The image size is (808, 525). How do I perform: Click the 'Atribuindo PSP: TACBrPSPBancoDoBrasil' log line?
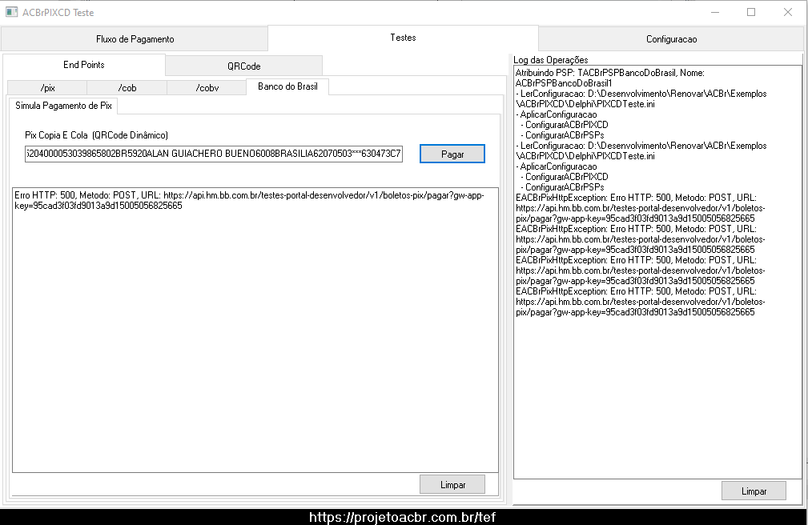[x=610, y=78]
